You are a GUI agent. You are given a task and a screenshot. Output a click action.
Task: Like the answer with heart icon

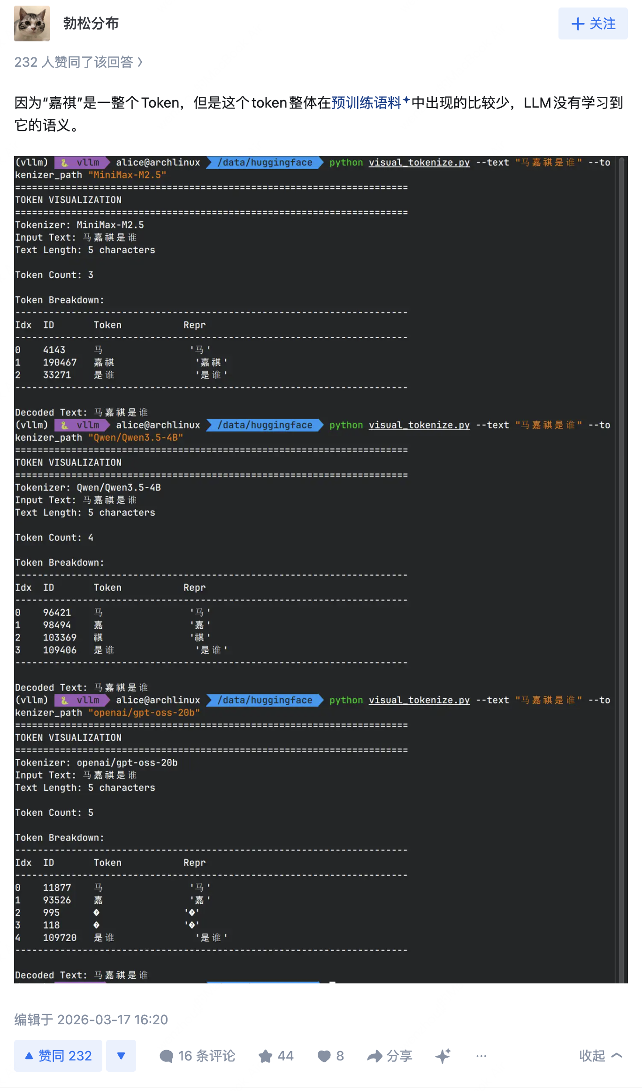tap(324, 1056)
